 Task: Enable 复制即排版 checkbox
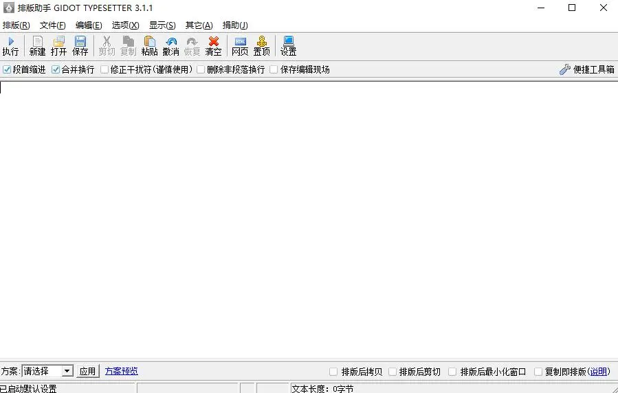[538, 372]
